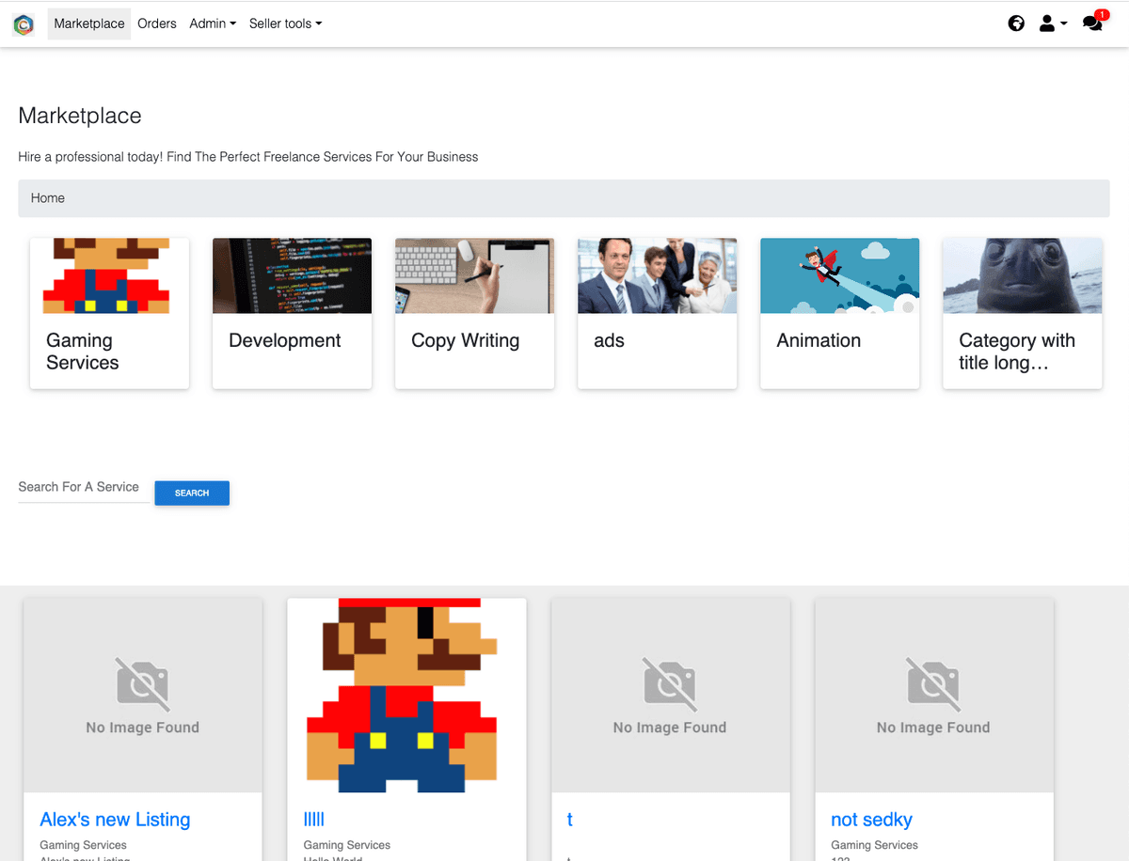Open the chat messages icon
The image size is (1129, 861).
tap(1093, 23)
